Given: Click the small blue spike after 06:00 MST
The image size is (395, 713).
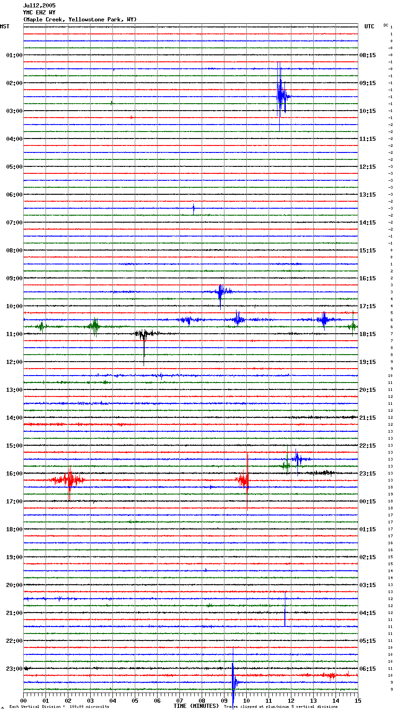Looking at the screenshot, I should pos(194,209).
